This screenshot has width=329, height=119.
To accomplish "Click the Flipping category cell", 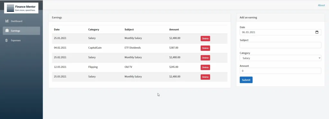I will coord(93,67).
